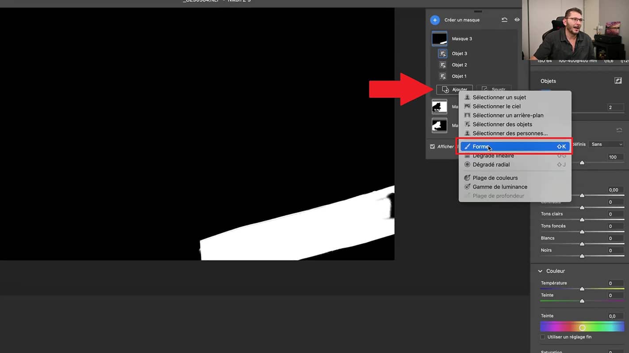The height and width of the screenshot is (353, 629).
Task: Click the hue Teinte rainbow color bar
Action: [582, 327]
